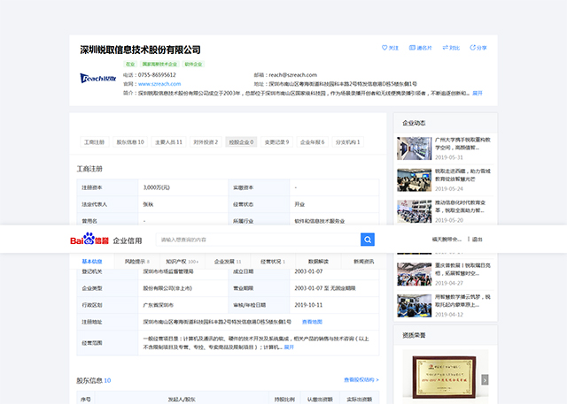This screenshot has width=567, height=404.
Task: Click the 软件和信息技术服务业 industry value
Action: click(x=320, y=221)
